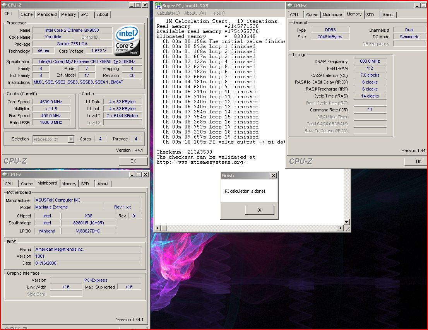Open the About...(A) menu in Super PI
This screenshot has height=330, width=428.
[195, 13]
